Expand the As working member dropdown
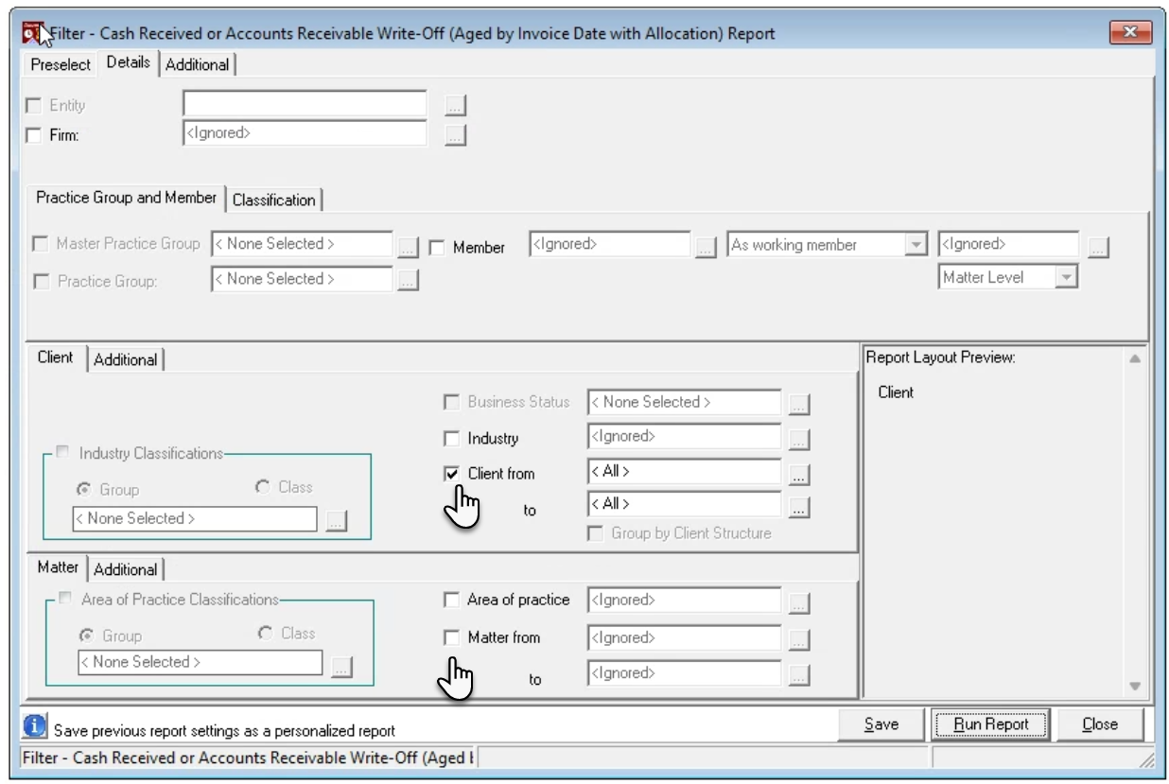1169x784 pixels. pyautogui.click(x=916, y=245)
